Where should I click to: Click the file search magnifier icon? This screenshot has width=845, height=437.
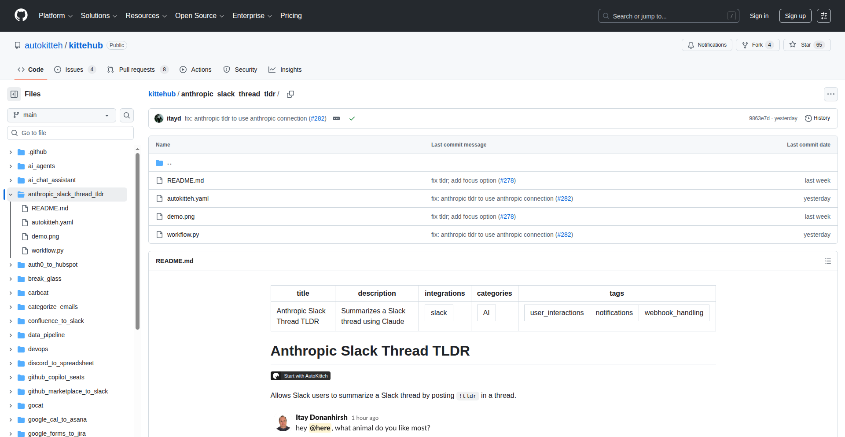click(x=127, y=115)
